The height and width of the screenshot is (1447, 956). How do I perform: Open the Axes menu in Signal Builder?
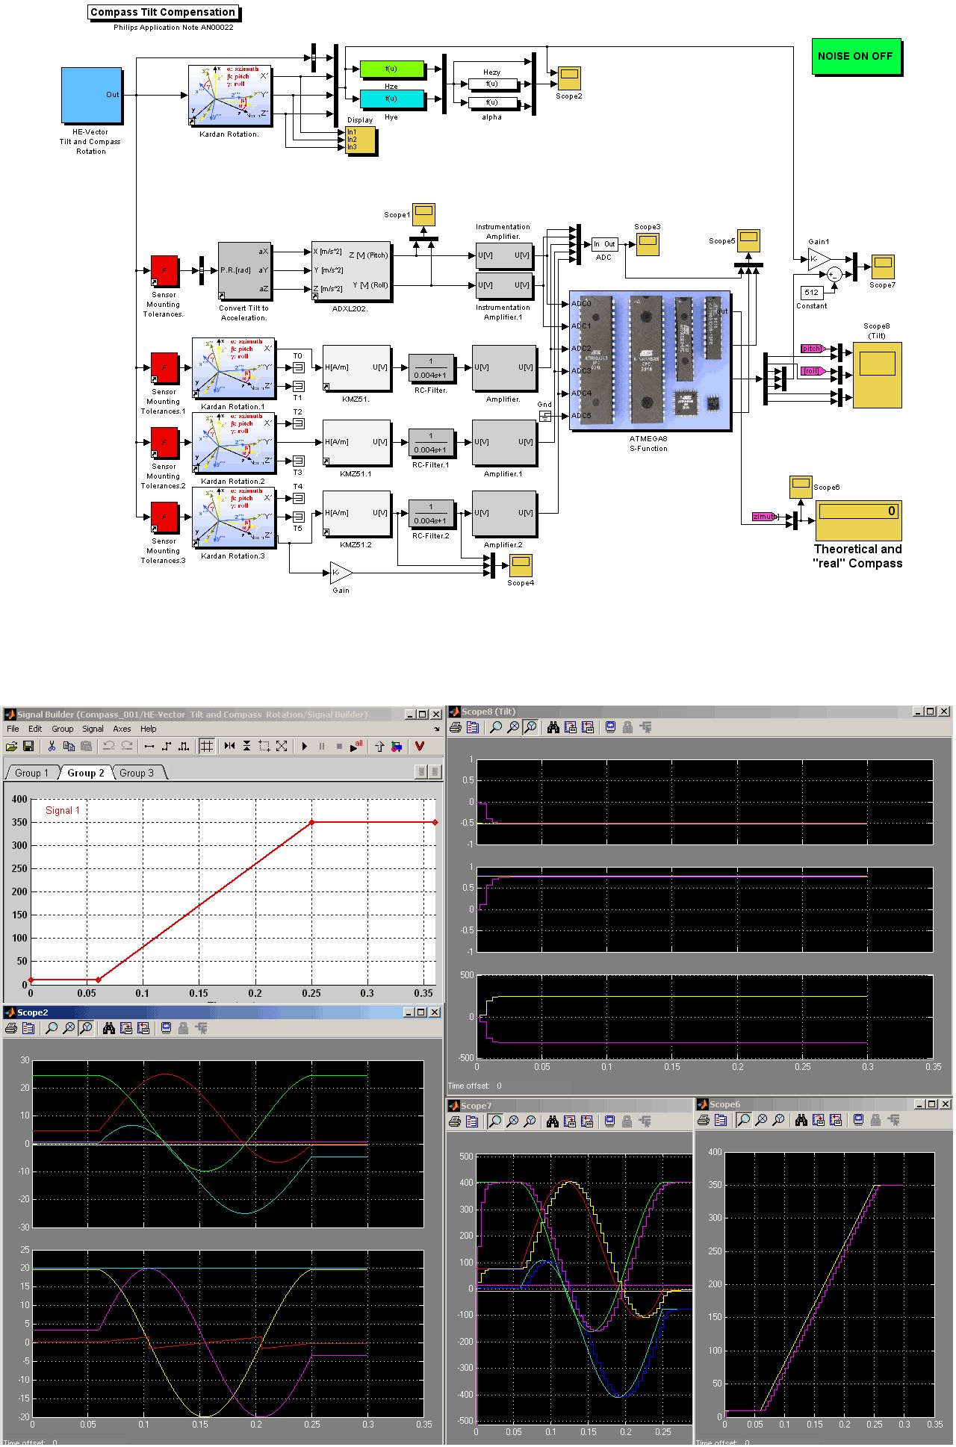pos(122,729)
